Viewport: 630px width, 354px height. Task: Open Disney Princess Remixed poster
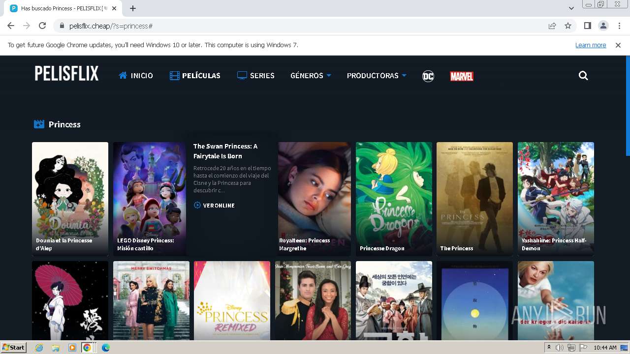point(232,300)
